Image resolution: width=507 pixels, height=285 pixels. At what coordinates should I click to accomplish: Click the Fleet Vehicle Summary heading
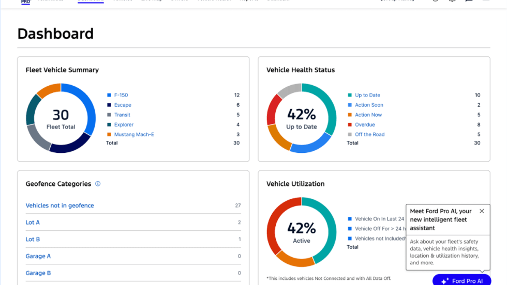62,70
